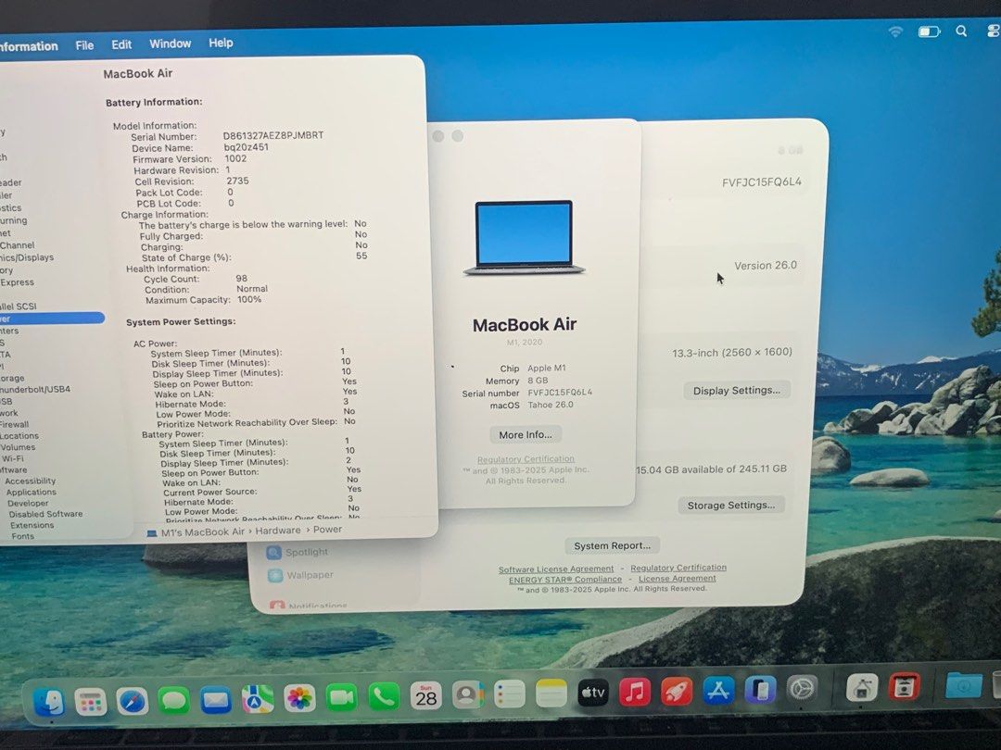Click the Wi-Fi icon in the menu bar
Viewport: 1001px width, 750px height.
[x=894, y=31]
